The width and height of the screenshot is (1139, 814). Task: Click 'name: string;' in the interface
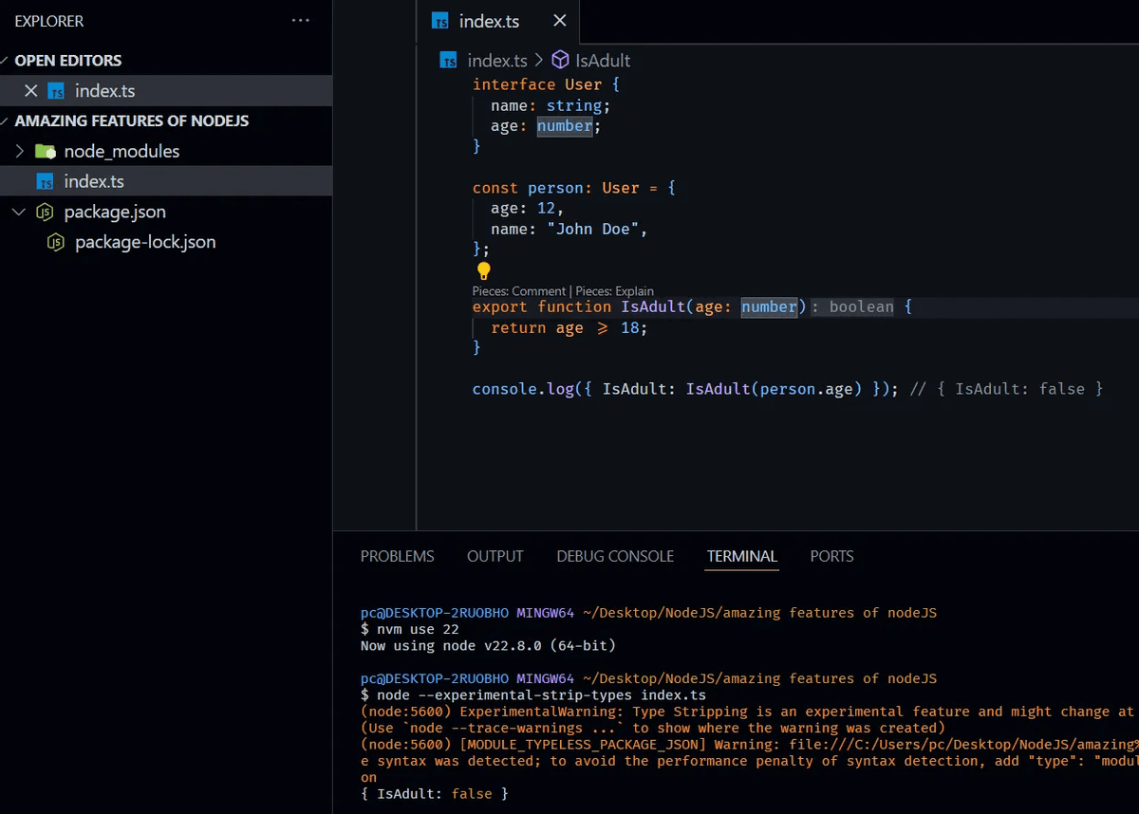pos(551,105)
